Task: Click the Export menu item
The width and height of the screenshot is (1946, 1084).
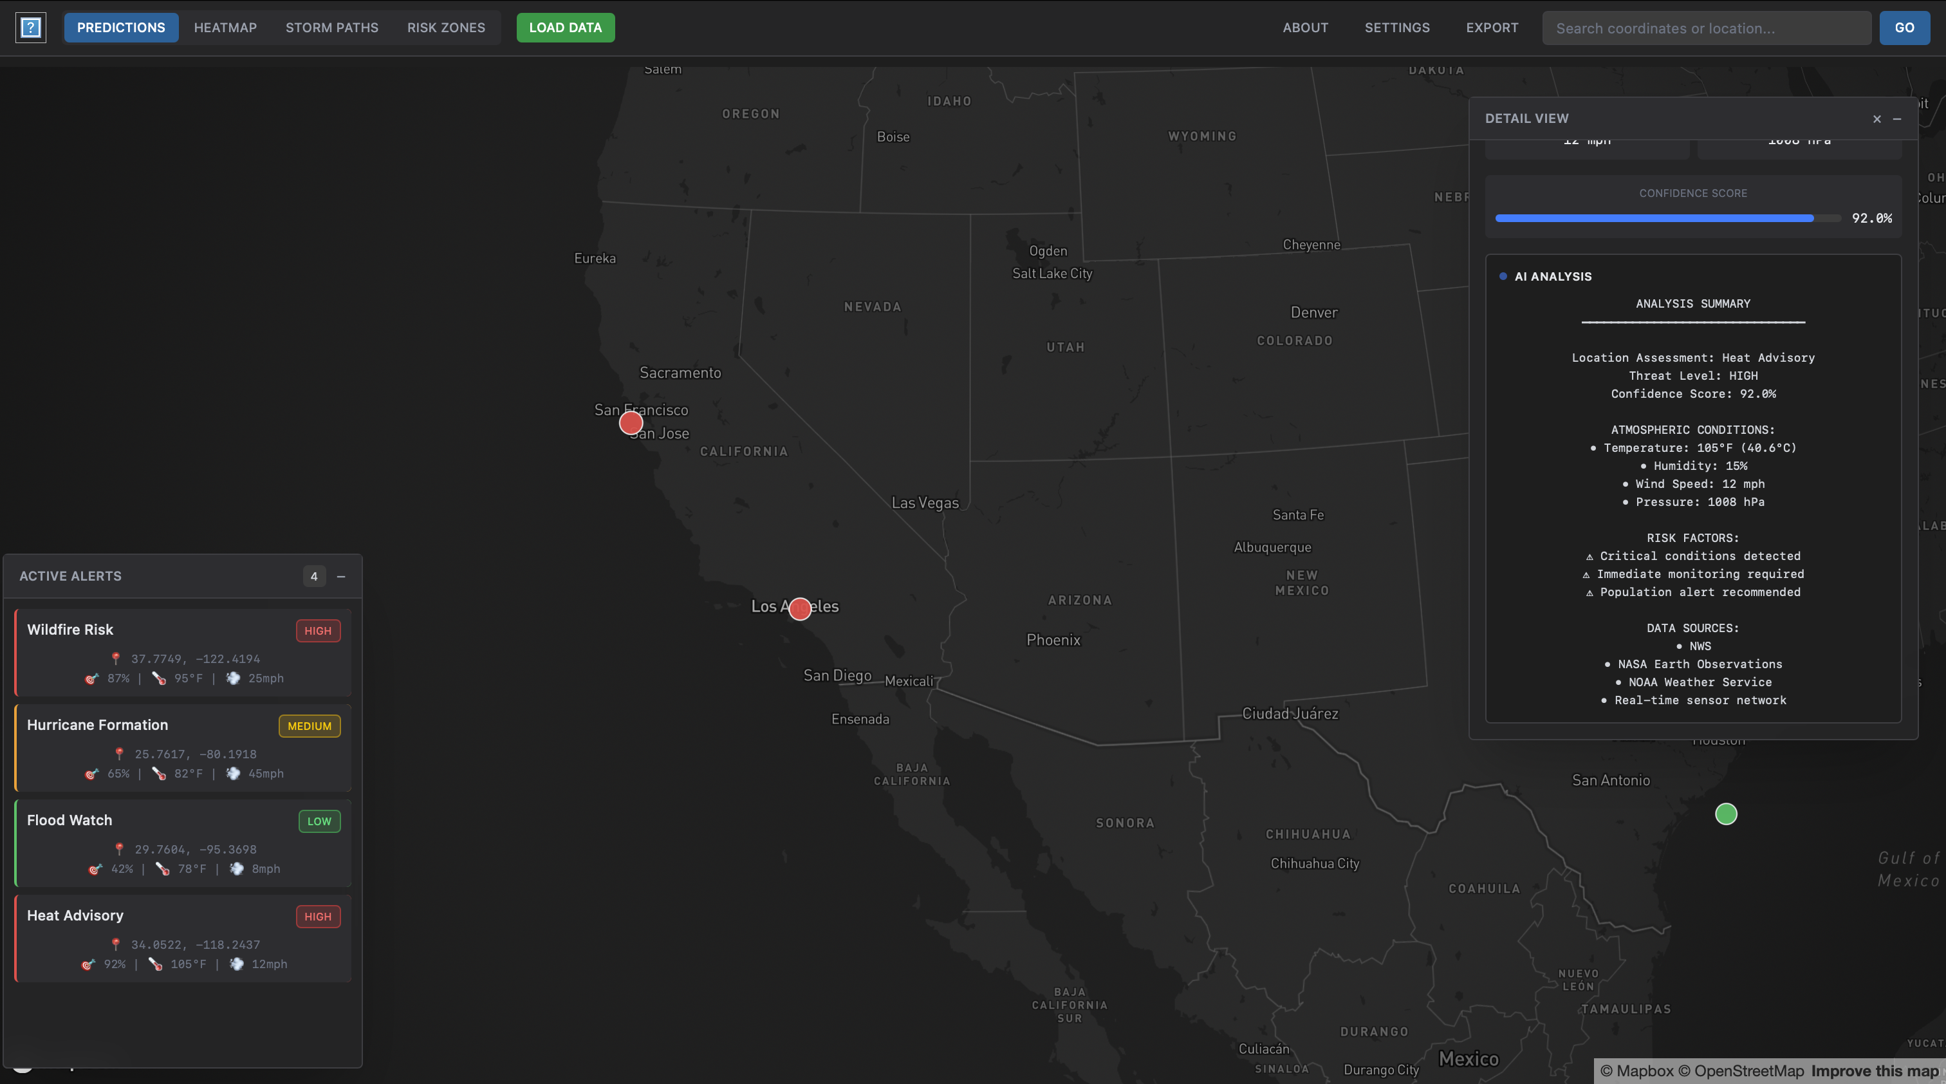Action: [x=1492, y=28]
